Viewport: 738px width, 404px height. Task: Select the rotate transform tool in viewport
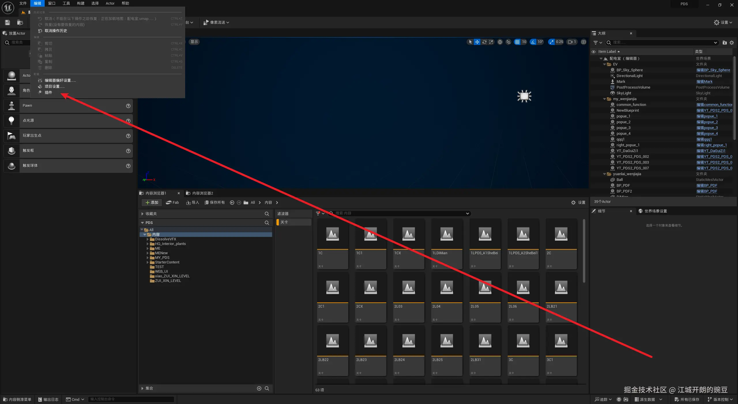pos(484,42)
